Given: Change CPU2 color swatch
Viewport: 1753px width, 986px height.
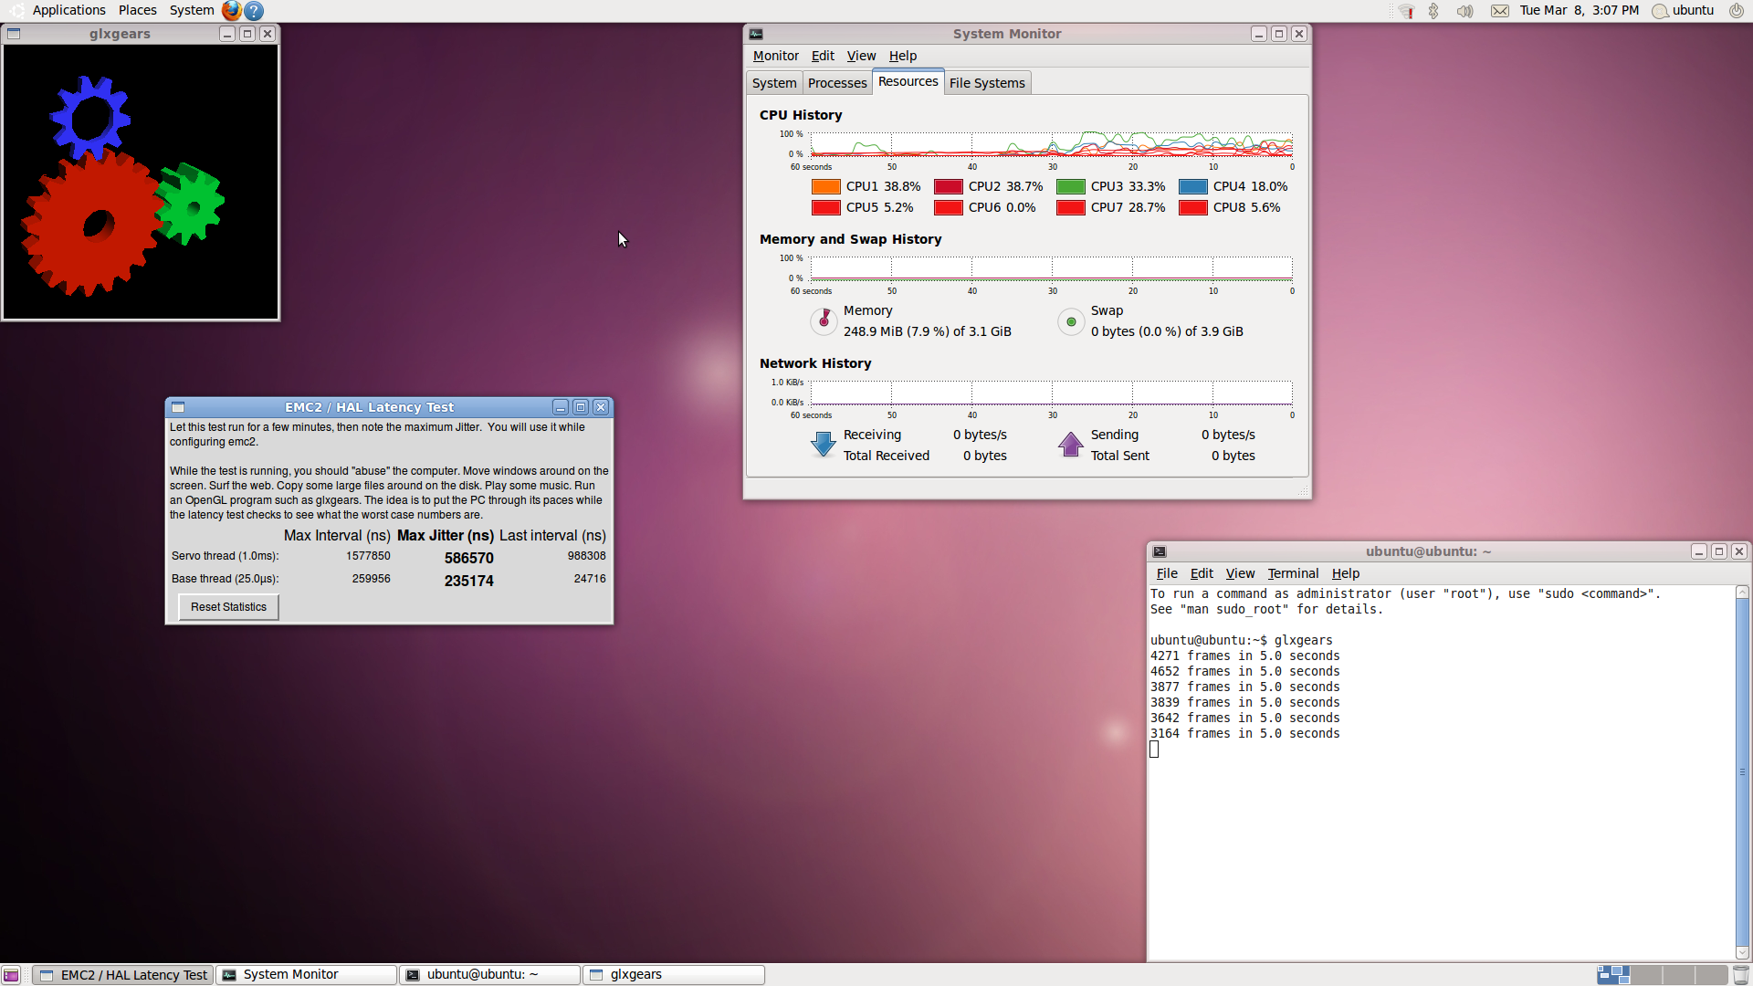Looking at the screenshot, I should tap(949, 186).
